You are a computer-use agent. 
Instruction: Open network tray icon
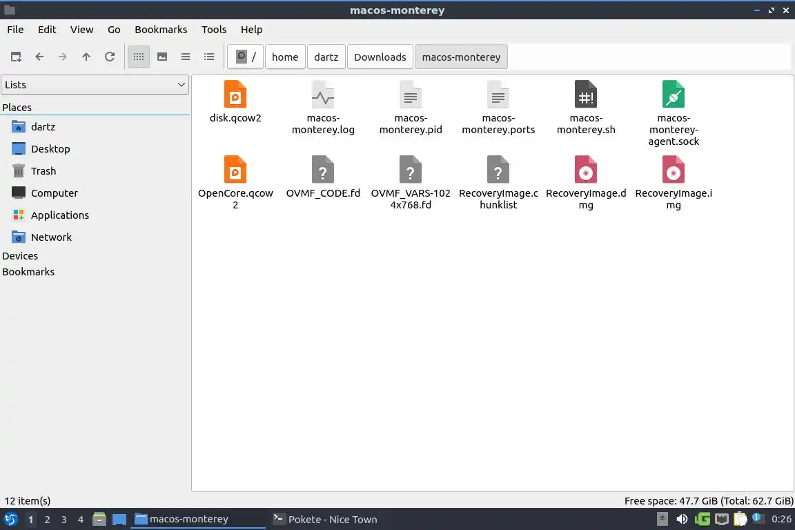[x=721, y=519]
